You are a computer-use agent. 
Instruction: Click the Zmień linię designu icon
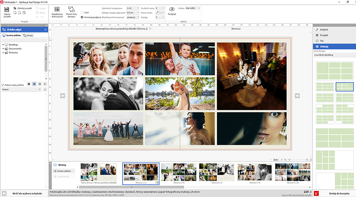coord(71,9)
